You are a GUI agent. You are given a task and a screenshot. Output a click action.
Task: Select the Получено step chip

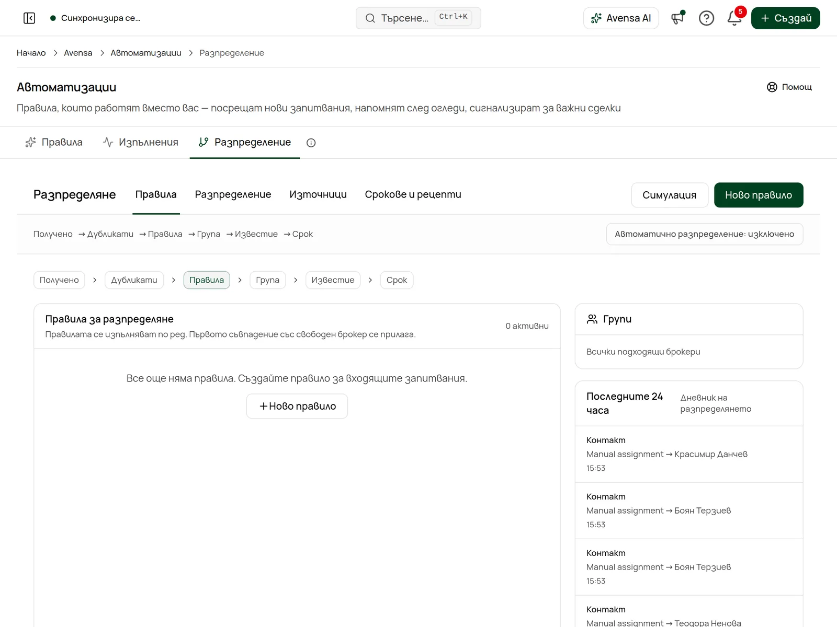click(59, 280)
